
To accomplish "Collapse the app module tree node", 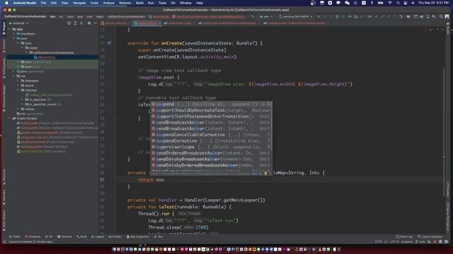I will coord(9,29).
